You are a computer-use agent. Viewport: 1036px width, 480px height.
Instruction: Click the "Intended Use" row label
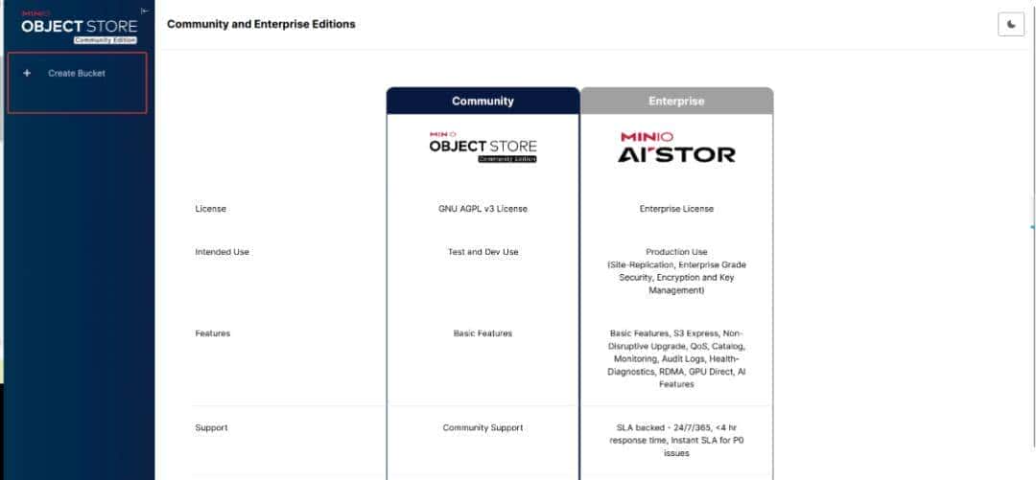pos(222,252)
